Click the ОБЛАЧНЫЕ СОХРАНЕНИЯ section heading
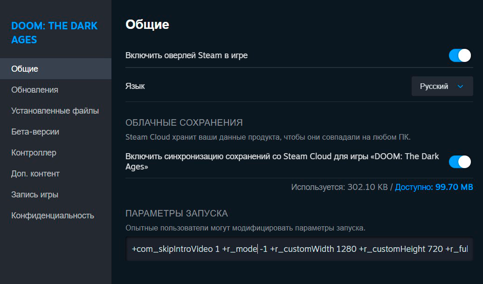 [184, 122]
